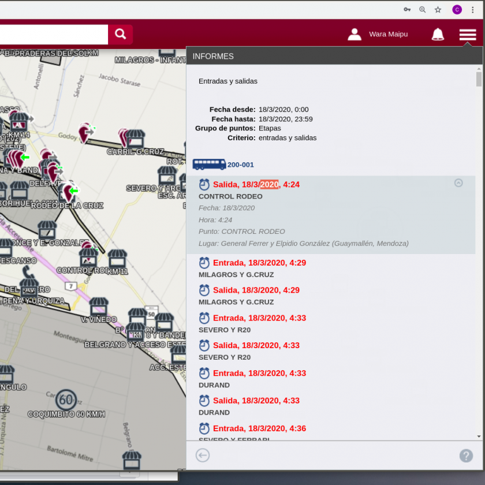Expand the Salida 4:29 MILAGROS Y G.CRUZ entry
Viewport: 485px width, 485px height.
pyautogui.click(x=256, y=290)
